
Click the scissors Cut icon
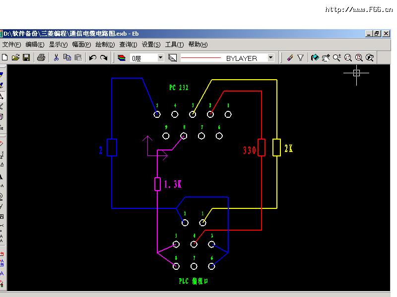56,57
